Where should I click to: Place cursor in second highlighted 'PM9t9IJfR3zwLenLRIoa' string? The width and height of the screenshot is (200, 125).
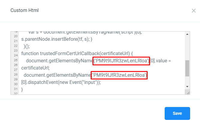119,75
